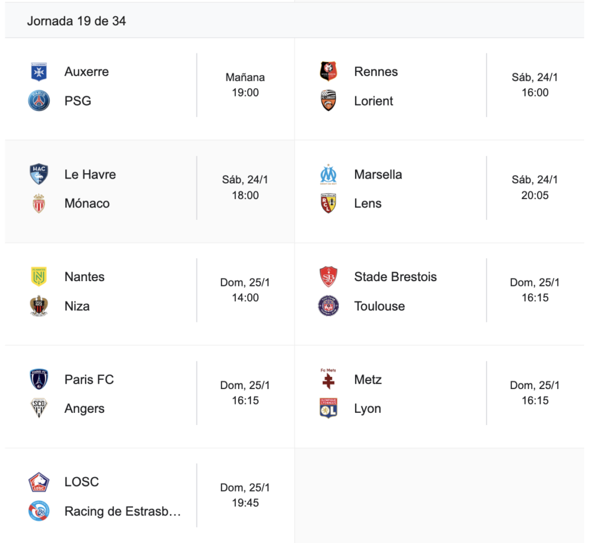This screenshot has height=543, width=613.
Task: Open Racing de Estrasburgo team link
Action: click(123, 511)
